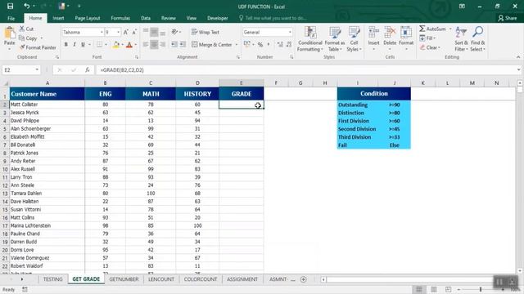Click the Undo arrow icon
Screen dimensions: 524x294
27,6
